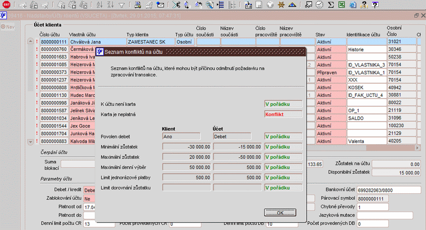426x230 pixels.
Task: Move the table's horizontal scrollbar right
Action: point(417,148)
